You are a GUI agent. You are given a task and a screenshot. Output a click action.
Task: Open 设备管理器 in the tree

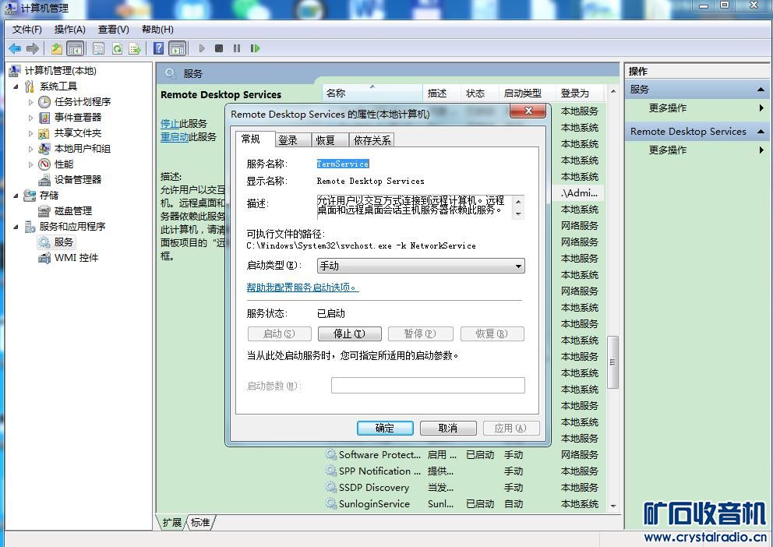coord(78,180)
